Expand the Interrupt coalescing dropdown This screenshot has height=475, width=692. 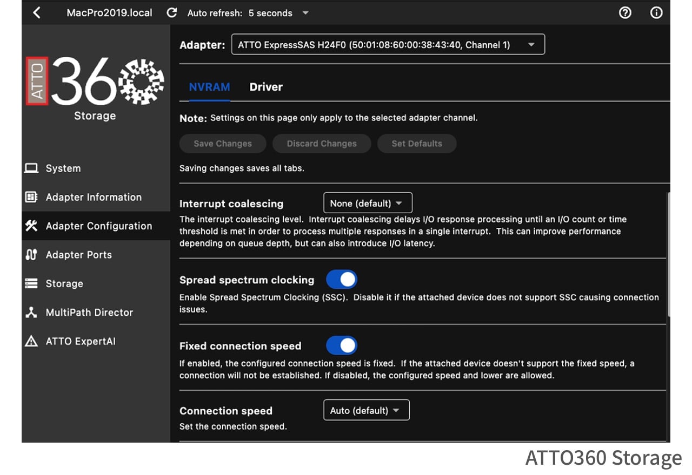[368, 203]
